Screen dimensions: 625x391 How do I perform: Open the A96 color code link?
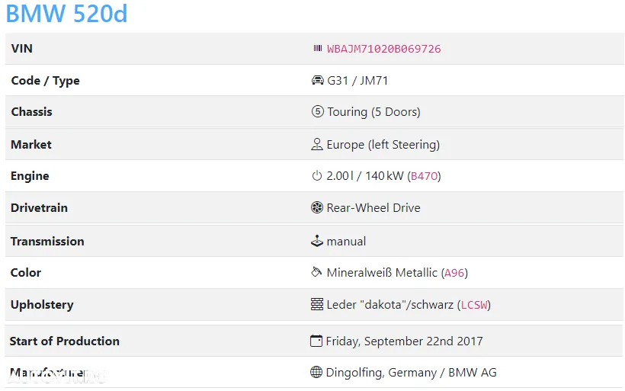[454, 273]
